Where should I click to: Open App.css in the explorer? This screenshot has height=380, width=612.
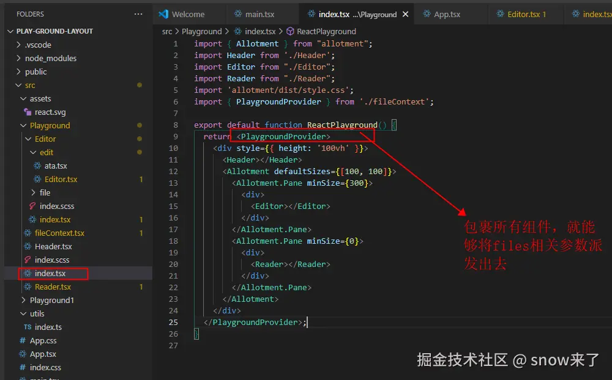[x=43, y=340]
